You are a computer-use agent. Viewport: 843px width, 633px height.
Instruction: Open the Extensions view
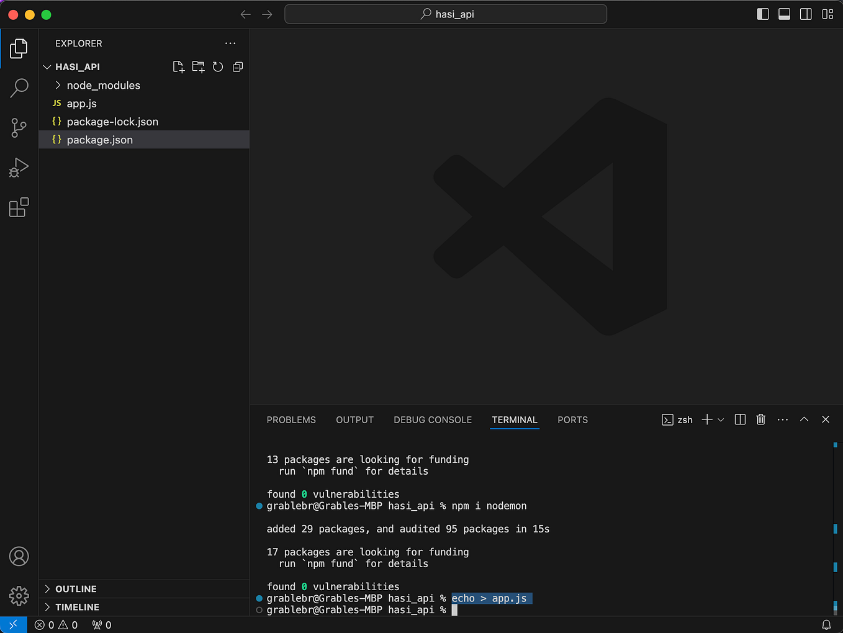point(19,207)
